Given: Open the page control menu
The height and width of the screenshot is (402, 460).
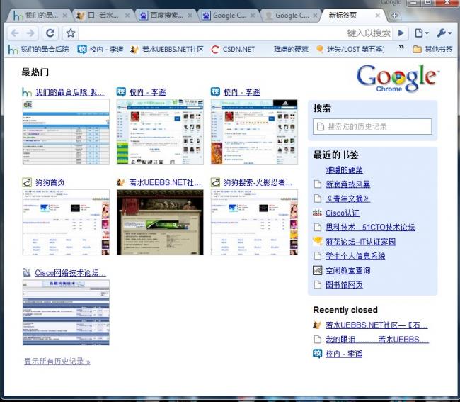Looking at the screenshot, I should click(422, 33).
